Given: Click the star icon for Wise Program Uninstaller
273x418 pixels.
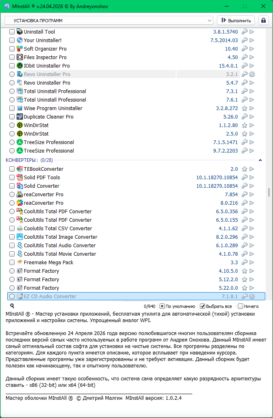Looking at the screenshot, I should coord(244,108).
